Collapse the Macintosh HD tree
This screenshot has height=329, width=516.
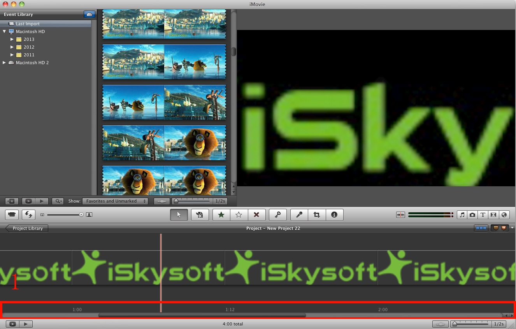coord(4,31)
